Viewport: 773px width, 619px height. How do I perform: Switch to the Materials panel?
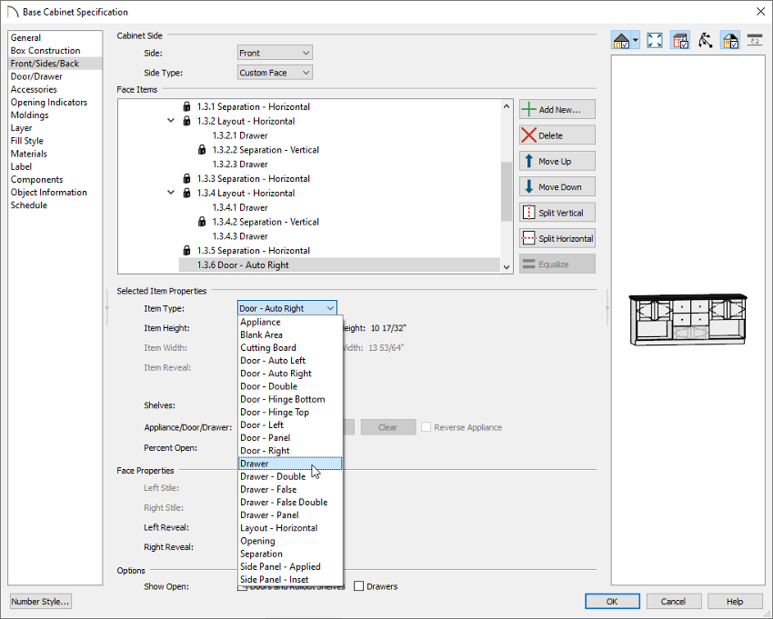point(28,154)
